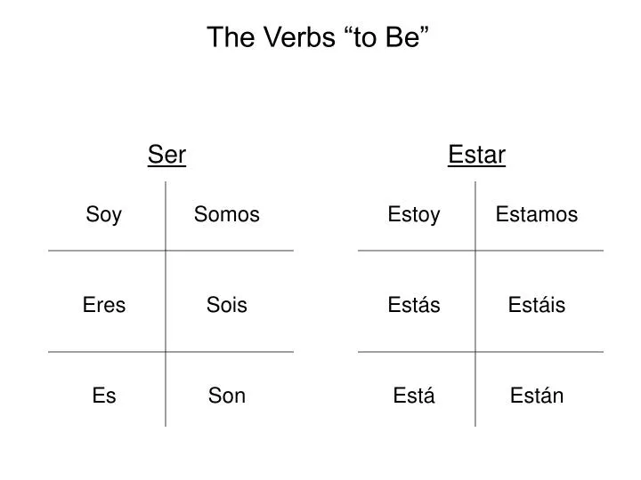Screen dimensions: 641x480
Task: Select the Estoy cell
Action: pos(414,215)
